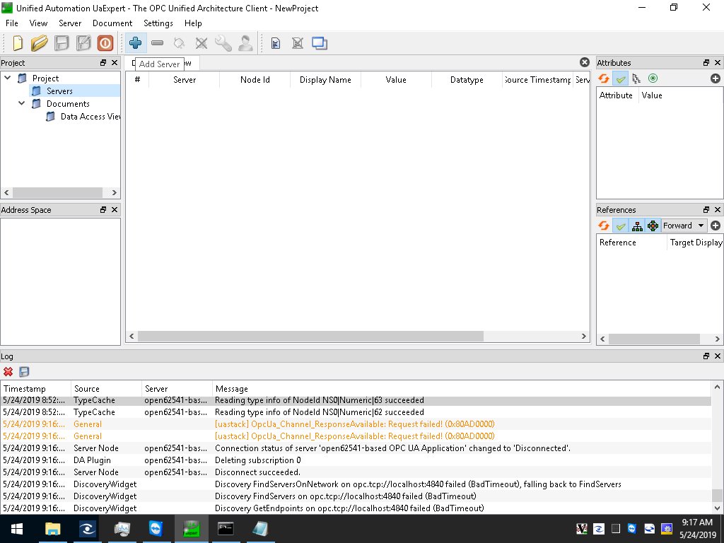Close the References panel
This screenshot has height=543, width=724.
718,209
